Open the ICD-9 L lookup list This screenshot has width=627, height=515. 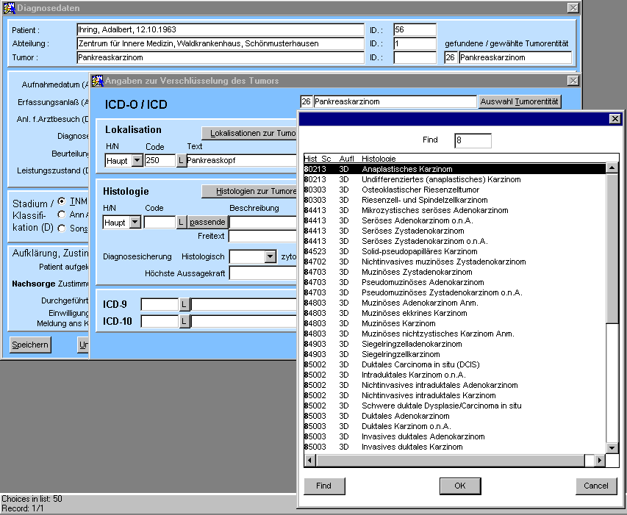click(184, 304)
